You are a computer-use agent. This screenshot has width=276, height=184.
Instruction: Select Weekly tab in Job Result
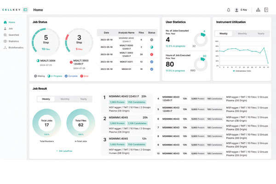click(x=46, y=99)
